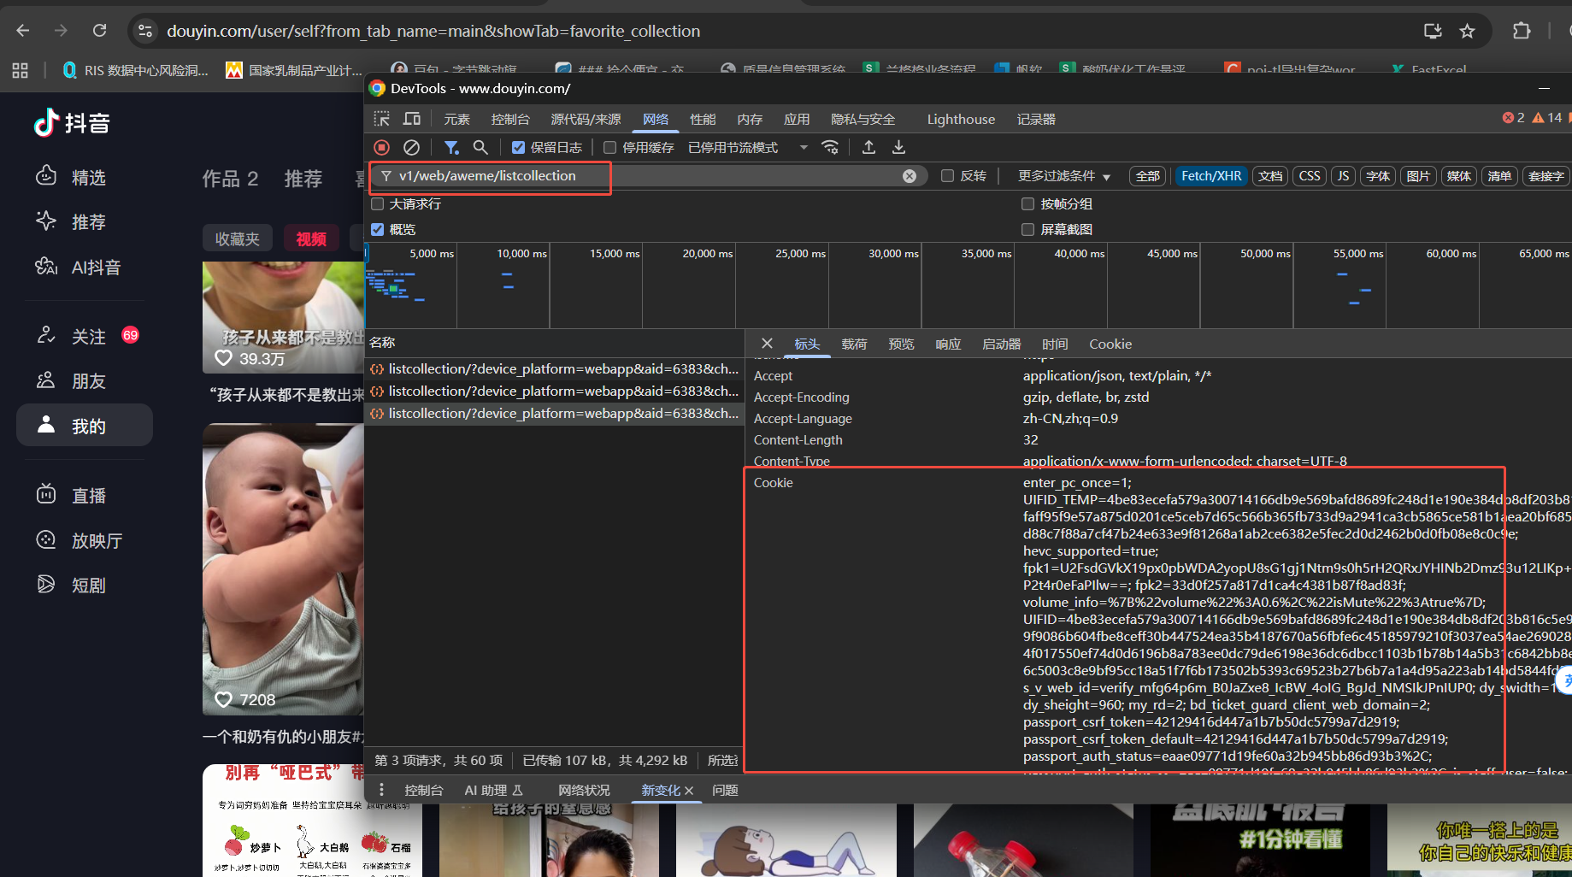The height and width of the screenshot is (877, 1572).
Task: Open the throttling mode dropdown arrow
Action: (x=804, y=148)
